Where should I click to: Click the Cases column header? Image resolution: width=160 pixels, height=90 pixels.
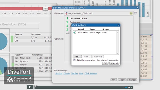click(144, 36)
